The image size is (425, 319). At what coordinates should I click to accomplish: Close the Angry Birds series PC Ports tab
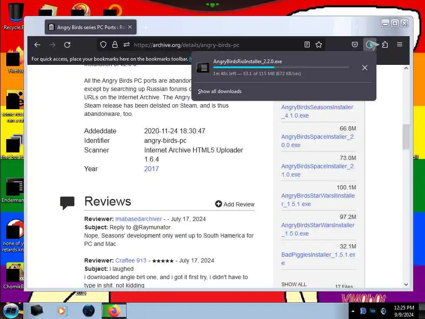[130, 27]
